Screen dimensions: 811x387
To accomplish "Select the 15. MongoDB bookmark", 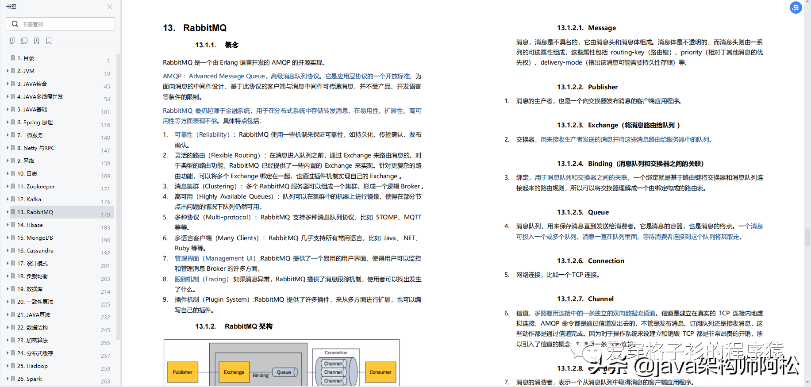I will [35, 238].
